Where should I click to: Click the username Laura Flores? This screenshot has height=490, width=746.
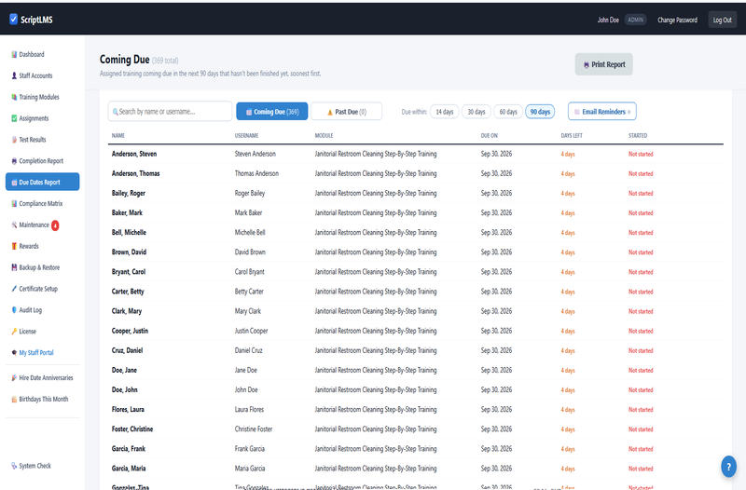click(x=249, y=409)
